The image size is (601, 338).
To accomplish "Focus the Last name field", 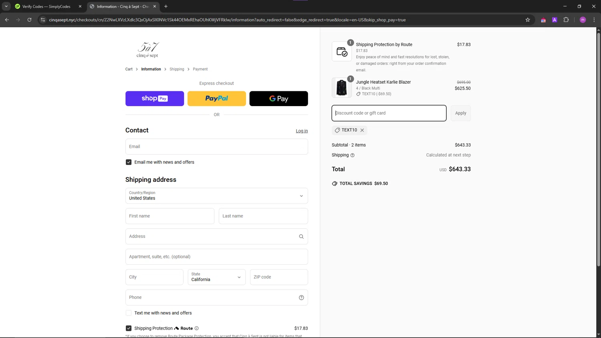I will point(263,216).
